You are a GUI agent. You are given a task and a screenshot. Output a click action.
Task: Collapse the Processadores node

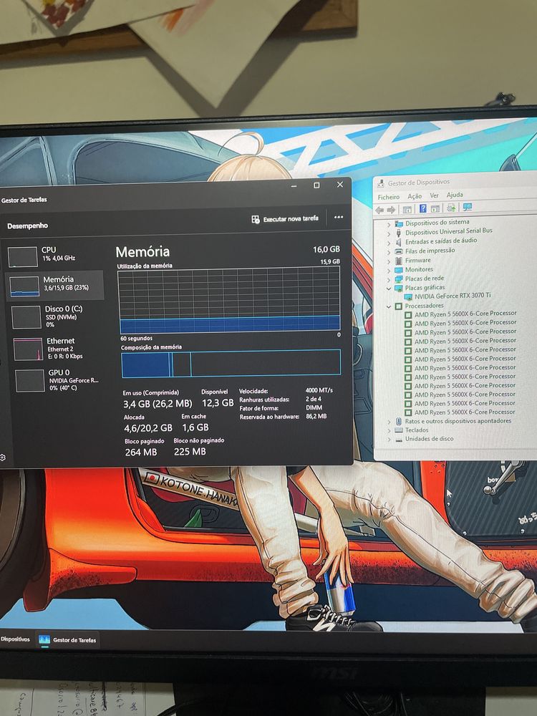click(389, 307)
